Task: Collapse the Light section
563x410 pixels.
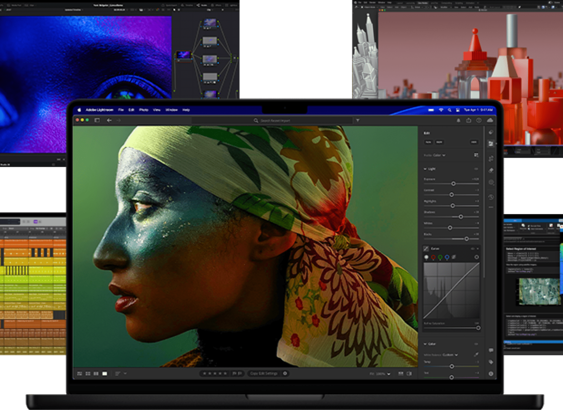Action: (x=425, y=169)
